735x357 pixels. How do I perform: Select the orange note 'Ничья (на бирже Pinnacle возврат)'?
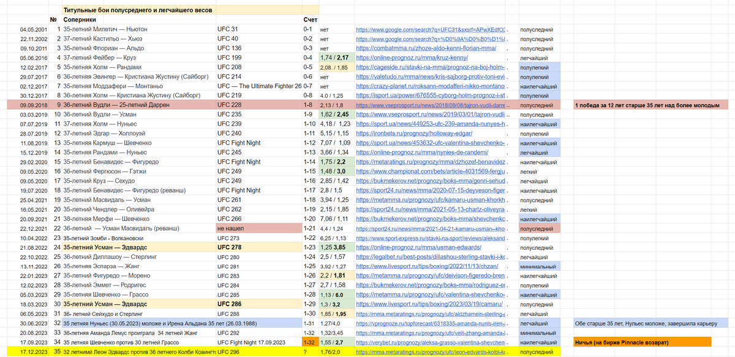pos(643,343)
